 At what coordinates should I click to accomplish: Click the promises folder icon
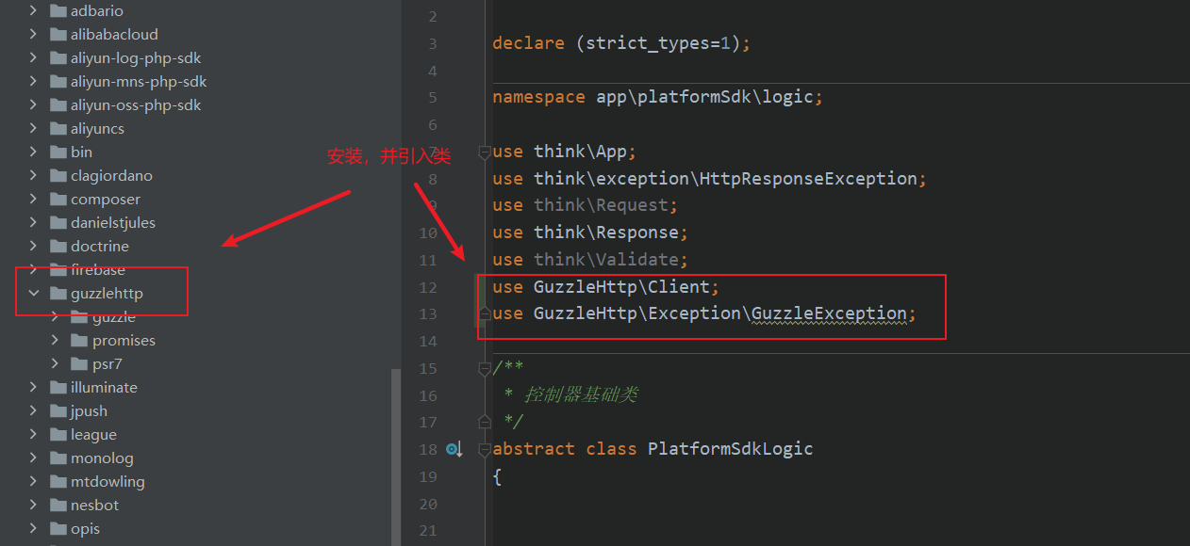click(x=79, y=340)
